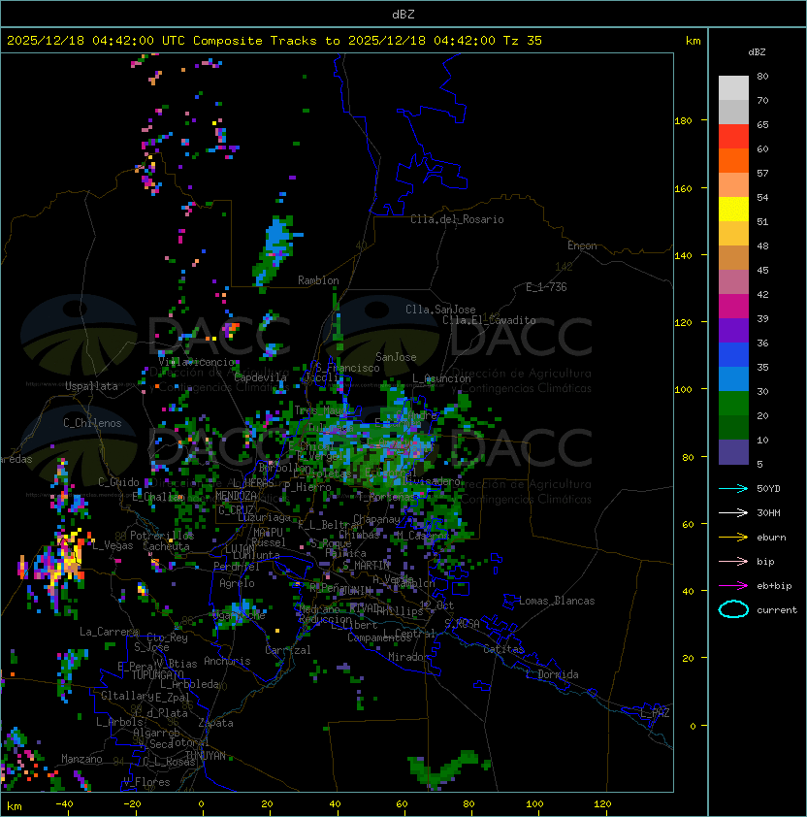
Task: Select the 65 dBZ red color swatch
Action: pos(733,136)
